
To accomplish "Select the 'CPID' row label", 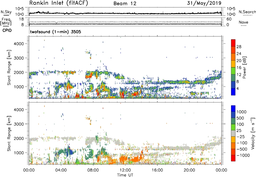I will [7, 30].
